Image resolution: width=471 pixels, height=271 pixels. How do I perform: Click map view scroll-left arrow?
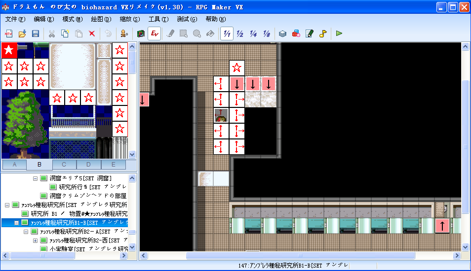(x=144, y=256)
